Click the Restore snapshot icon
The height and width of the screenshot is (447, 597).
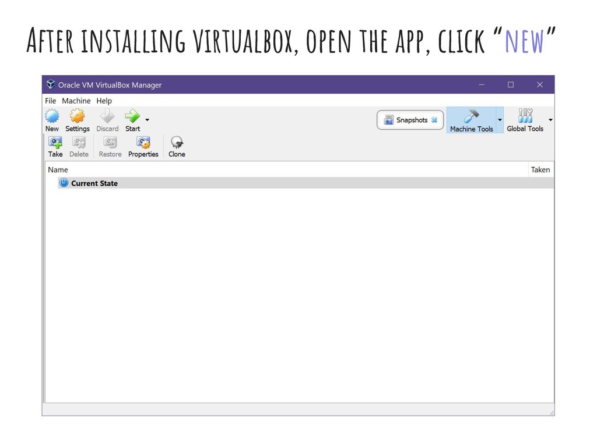[x=110, y=143]
